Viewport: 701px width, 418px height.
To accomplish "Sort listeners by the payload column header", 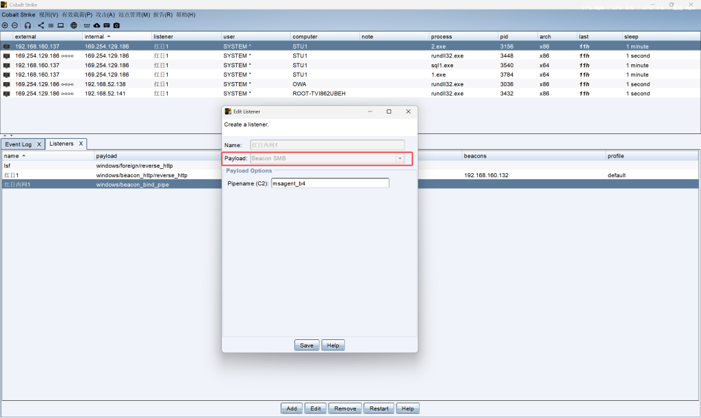I will 158,156.
